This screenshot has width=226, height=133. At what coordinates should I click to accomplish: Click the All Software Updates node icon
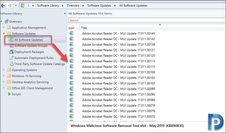11,40
